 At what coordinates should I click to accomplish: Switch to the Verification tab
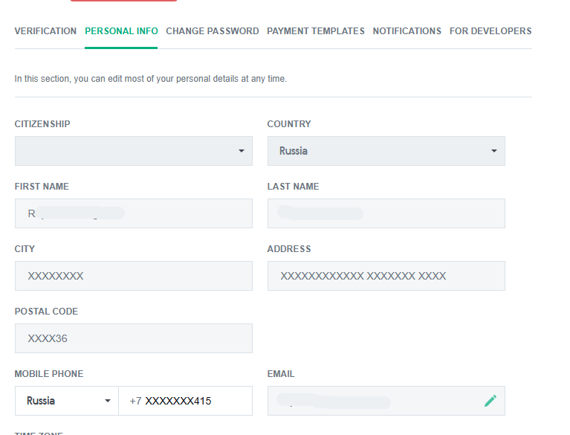point(45,31)
